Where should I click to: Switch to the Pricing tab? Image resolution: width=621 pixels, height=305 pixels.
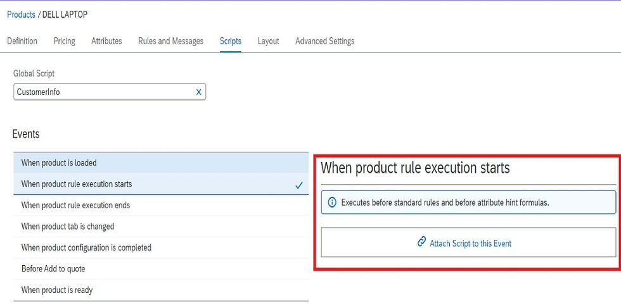[x=64, y=41]
